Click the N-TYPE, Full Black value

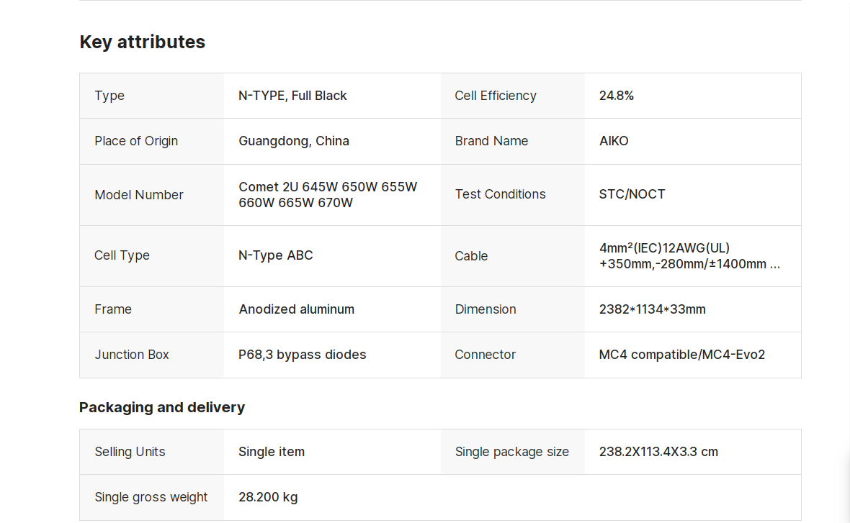click(x=292, y=96)
